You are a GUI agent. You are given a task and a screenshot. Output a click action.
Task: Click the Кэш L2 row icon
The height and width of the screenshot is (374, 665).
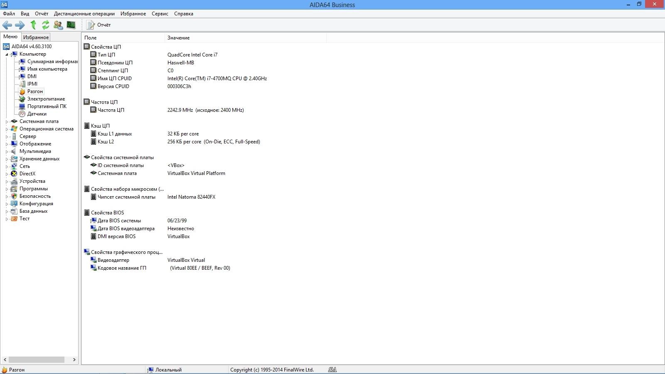coord(94,142)
